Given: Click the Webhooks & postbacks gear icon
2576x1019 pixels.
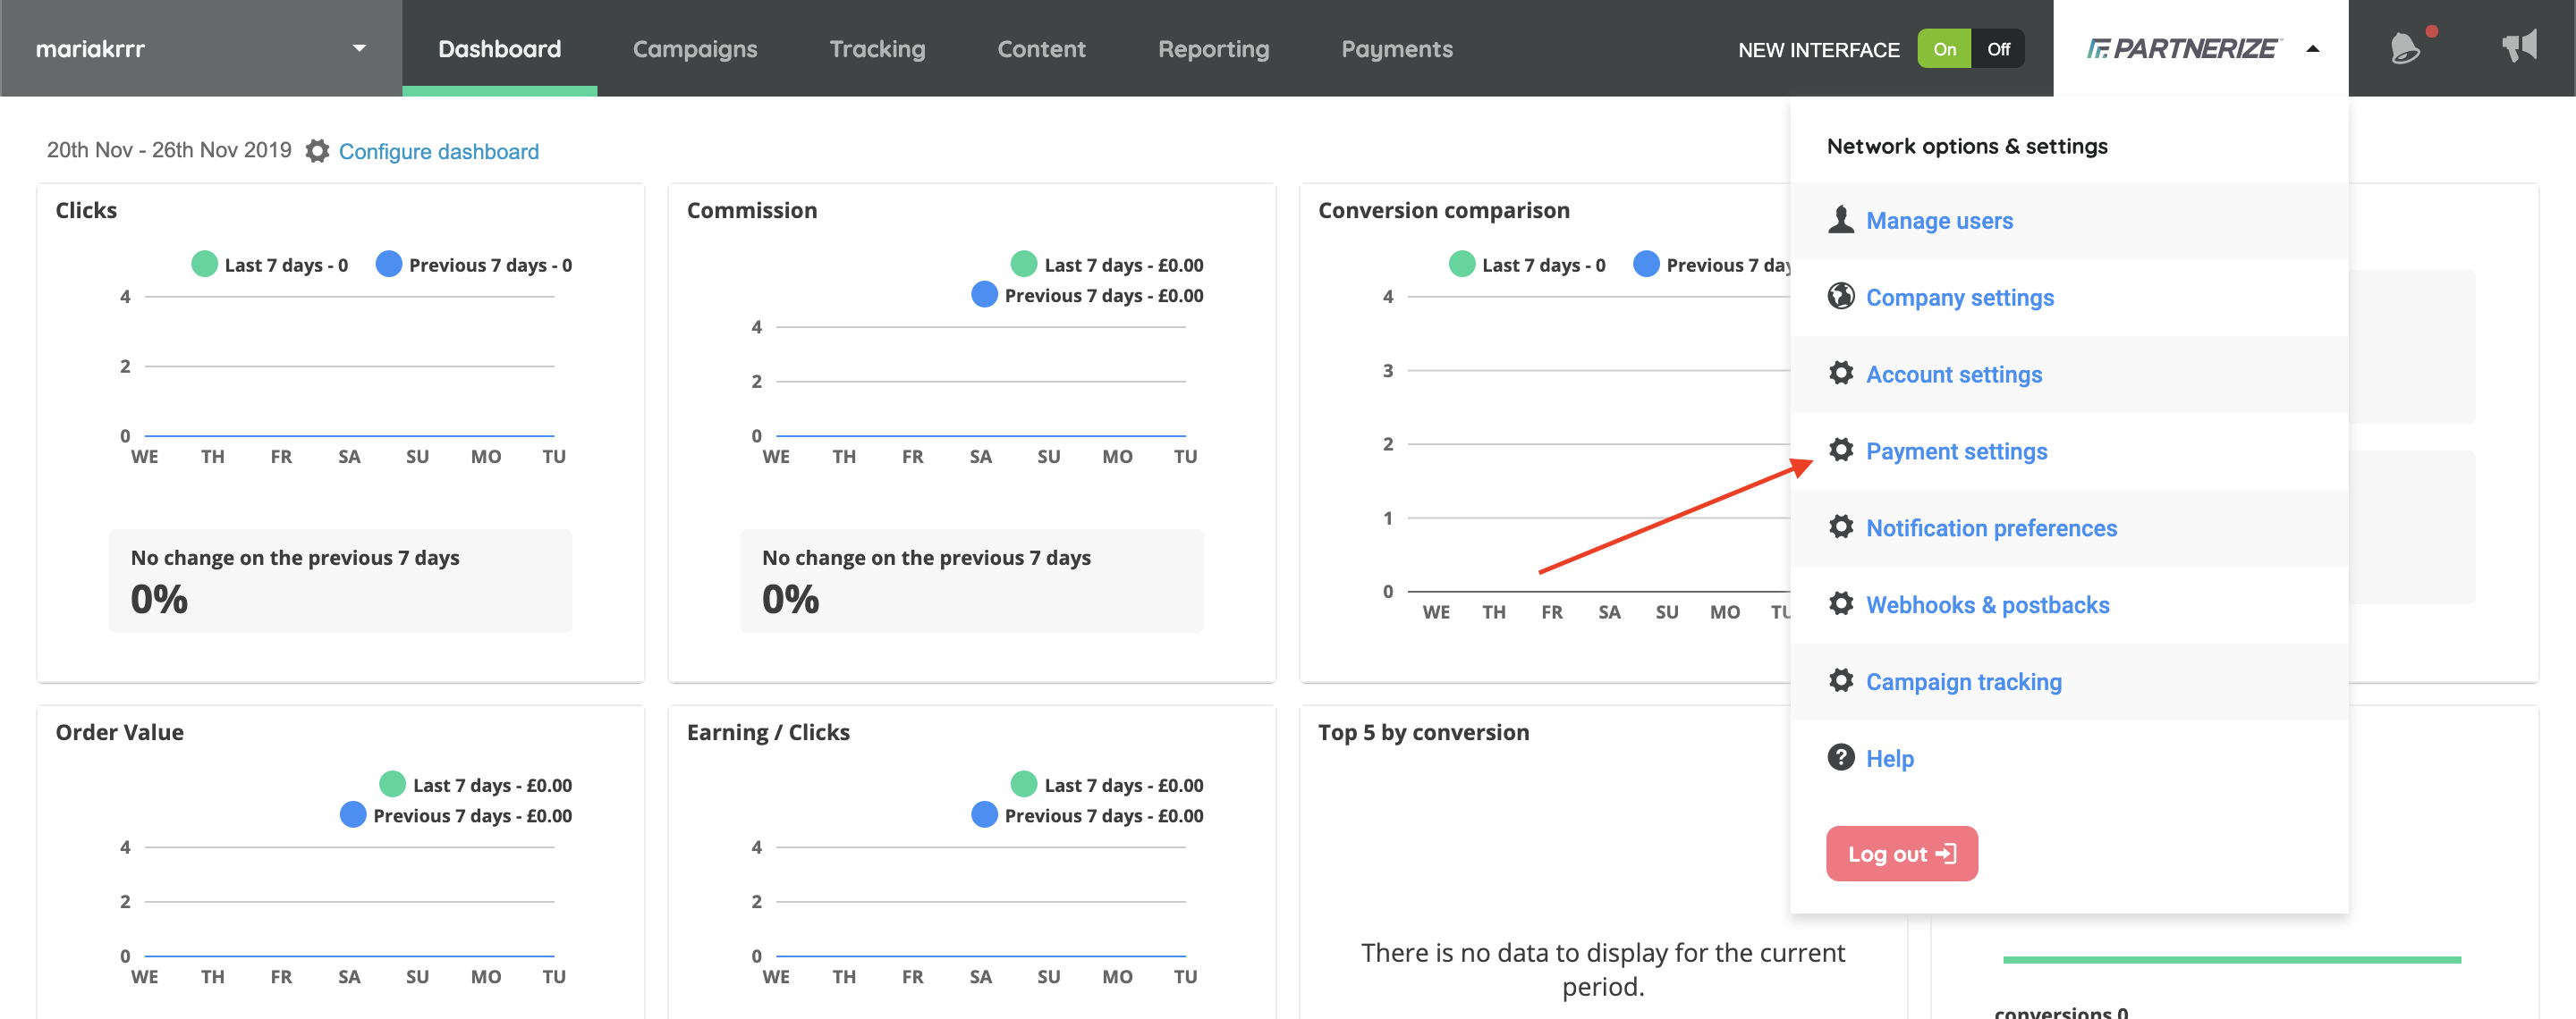Looking at the screenshot, I should tap(1840, 603).
